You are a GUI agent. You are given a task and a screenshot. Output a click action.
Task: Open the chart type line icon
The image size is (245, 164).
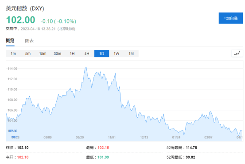237,53
